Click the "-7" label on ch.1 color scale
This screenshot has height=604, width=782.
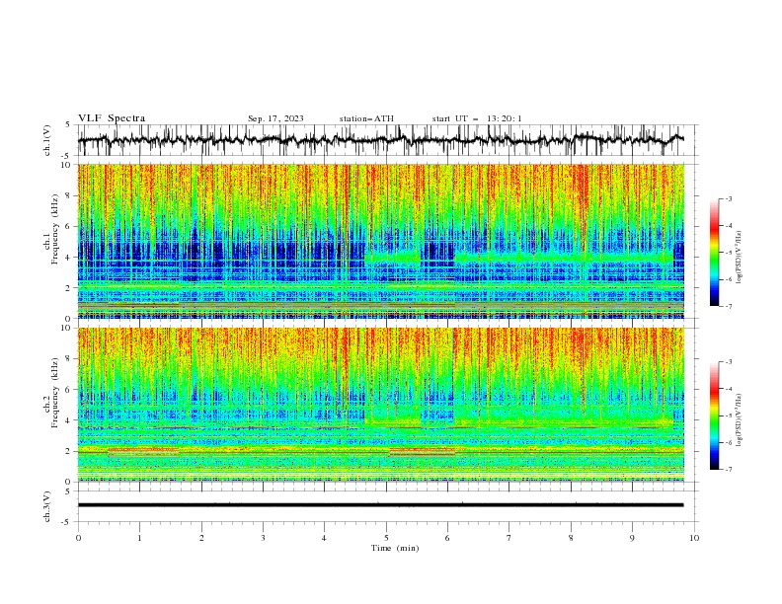[729, 306]
